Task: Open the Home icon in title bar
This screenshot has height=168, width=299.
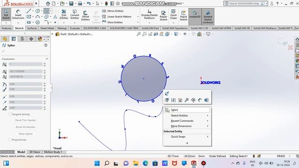Action: pos(48,3)
